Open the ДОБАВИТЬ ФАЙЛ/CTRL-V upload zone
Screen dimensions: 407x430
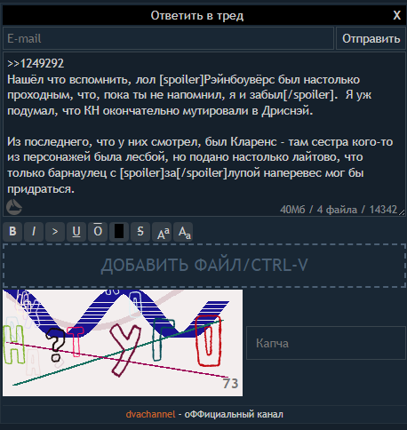pos(204,266)
